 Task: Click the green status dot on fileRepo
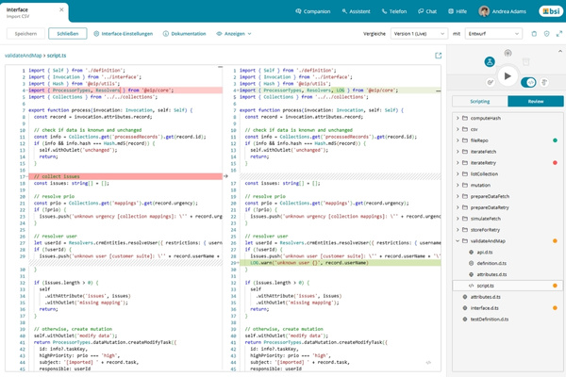pos(555,140)
